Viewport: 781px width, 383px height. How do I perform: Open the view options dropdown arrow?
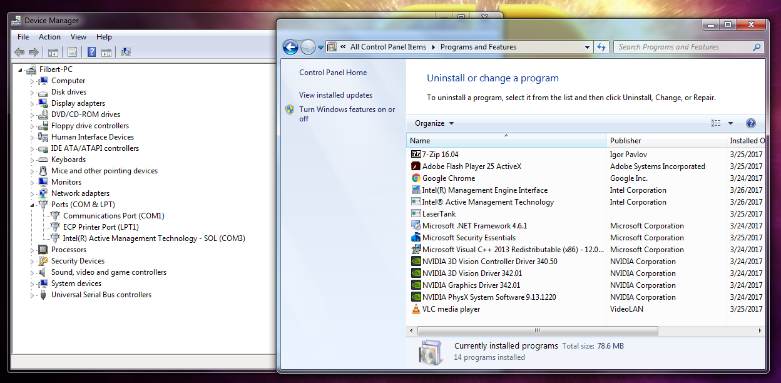point(730,123)
